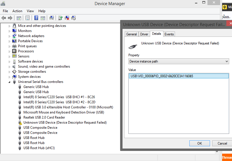
Task: Switch to the Driver tab
Action: point(144,34)
